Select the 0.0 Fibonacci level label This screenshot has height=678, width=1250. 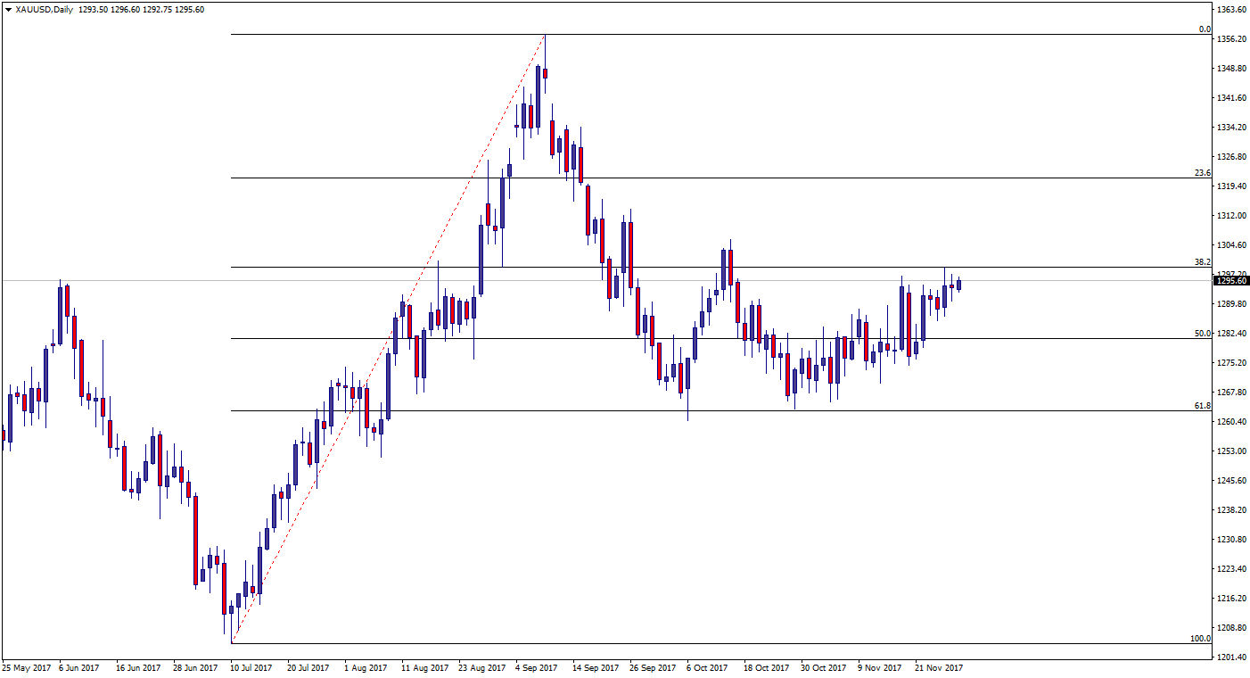point(1205,29)
